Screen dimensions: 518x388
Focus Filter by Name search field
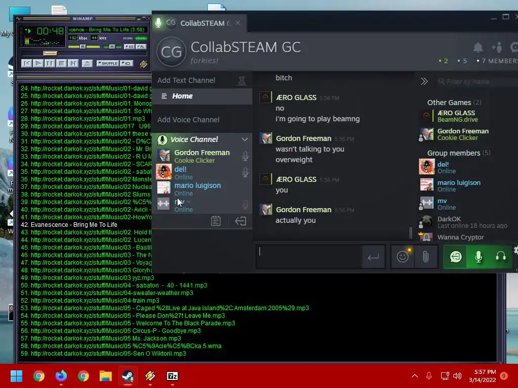[478, 81]
